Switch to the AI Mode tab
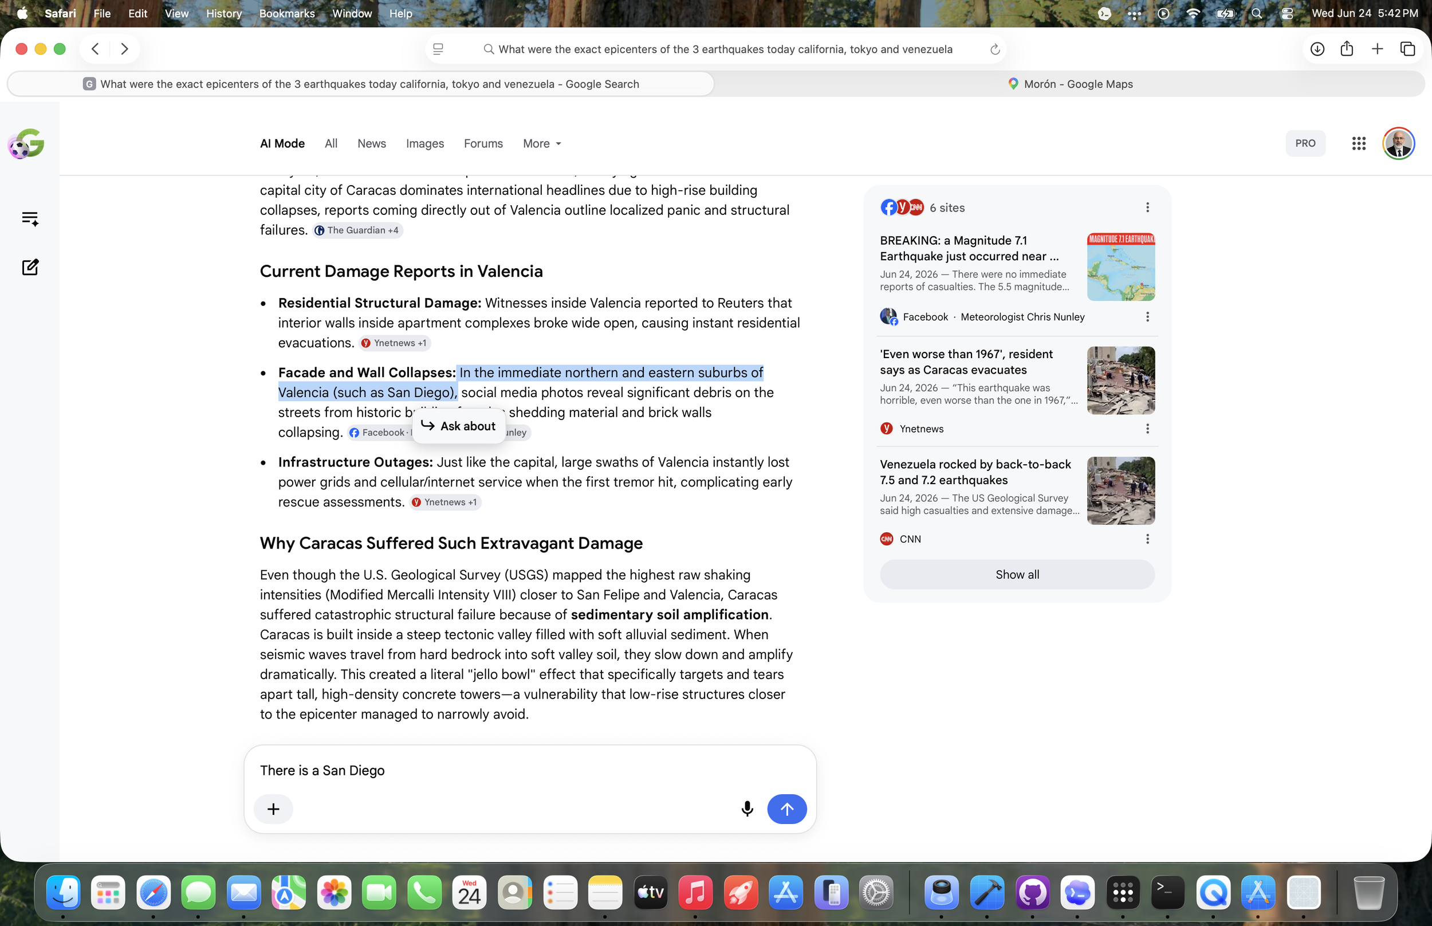 (x=282, y=144)
